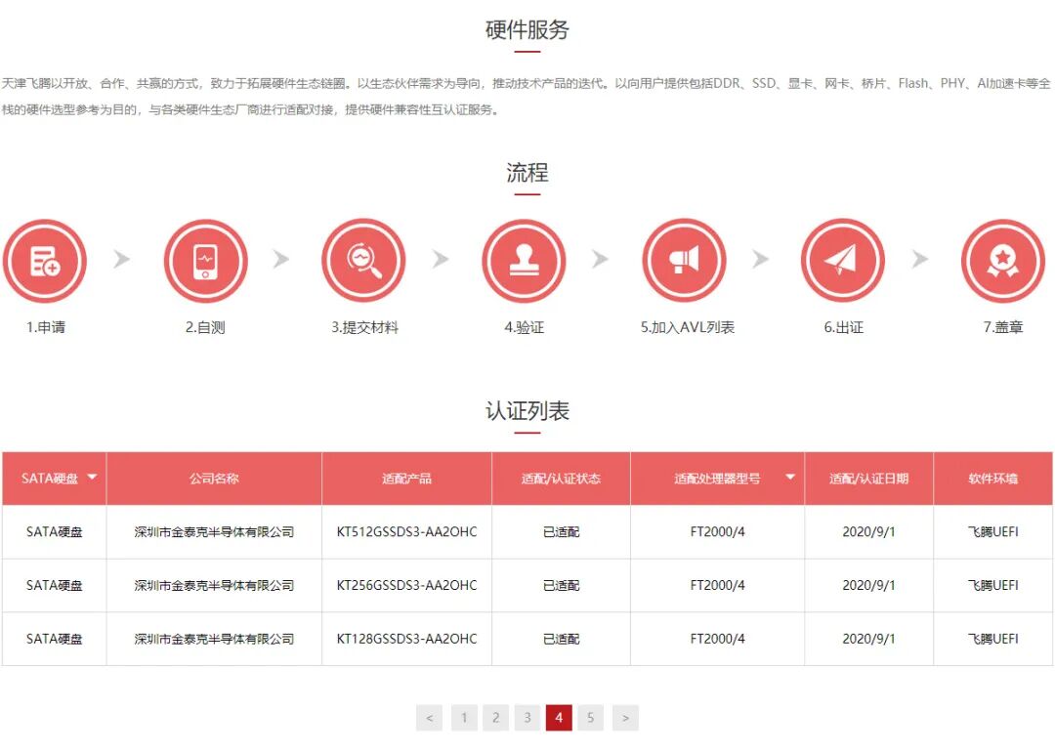
Task: Click the 盖章 medal ribbon icon
Action: (1003, 260)
